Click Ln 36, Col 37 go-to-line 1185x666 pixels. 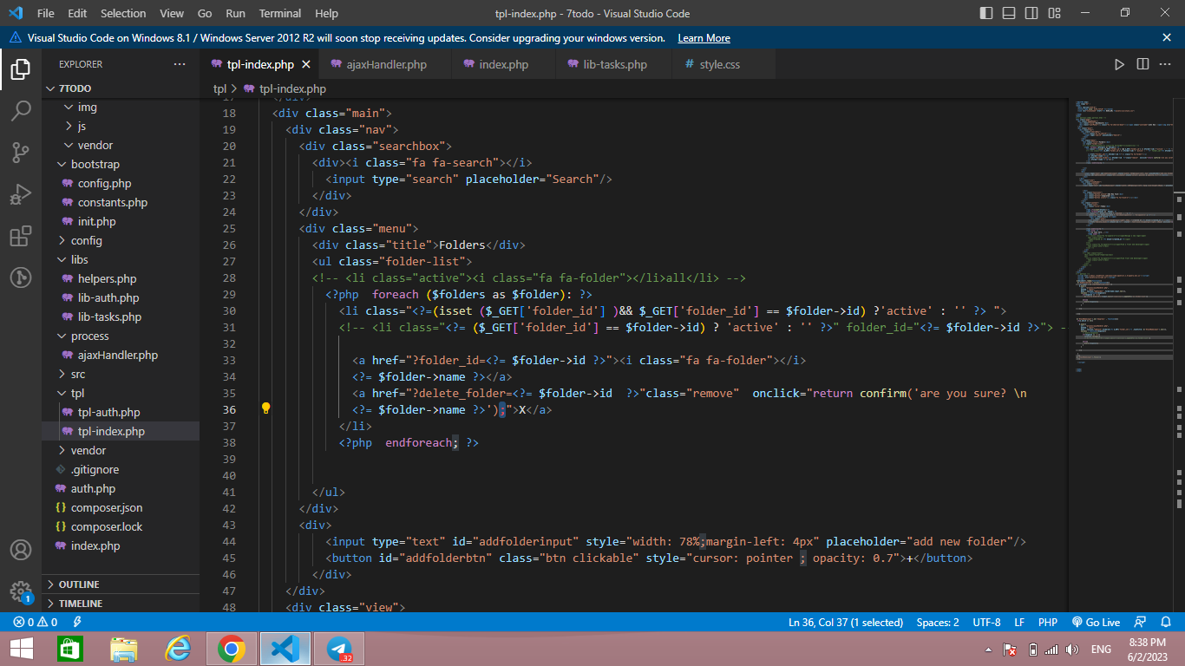845,622
